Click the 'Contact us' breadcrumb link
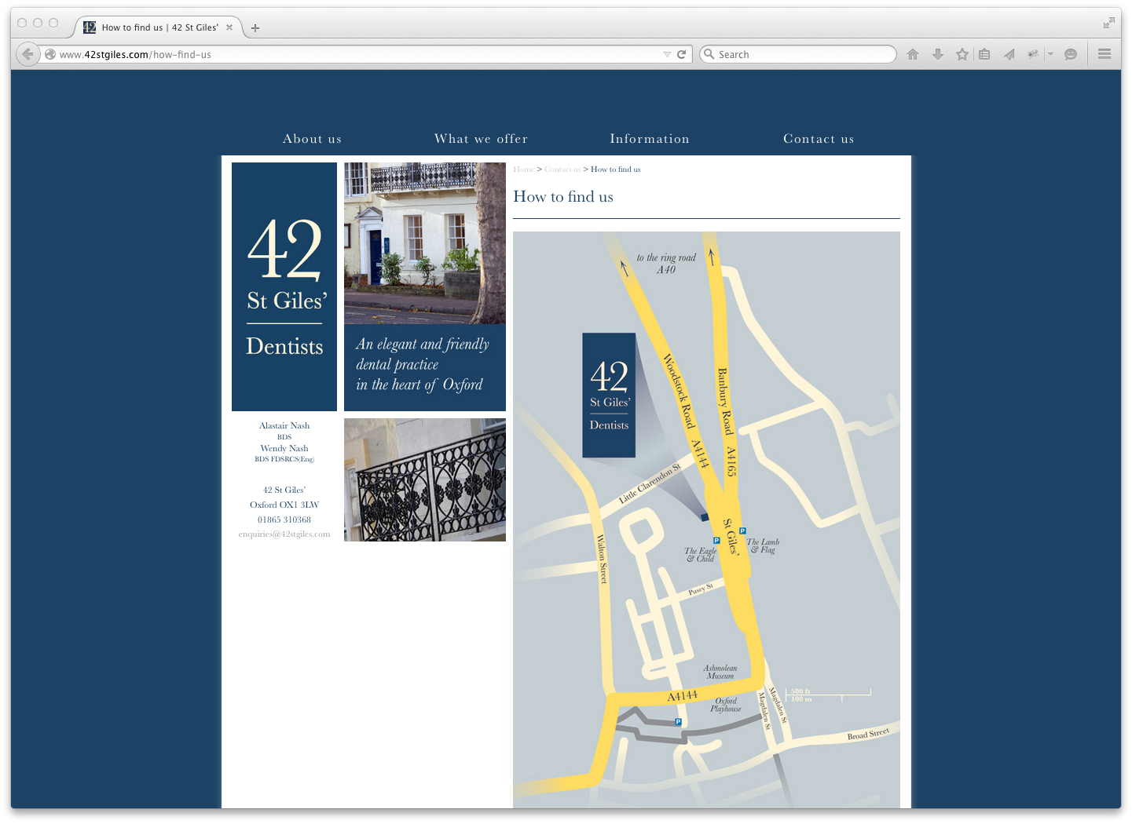Viewport: 1132px width, 824px height. [x=562, y=170]
